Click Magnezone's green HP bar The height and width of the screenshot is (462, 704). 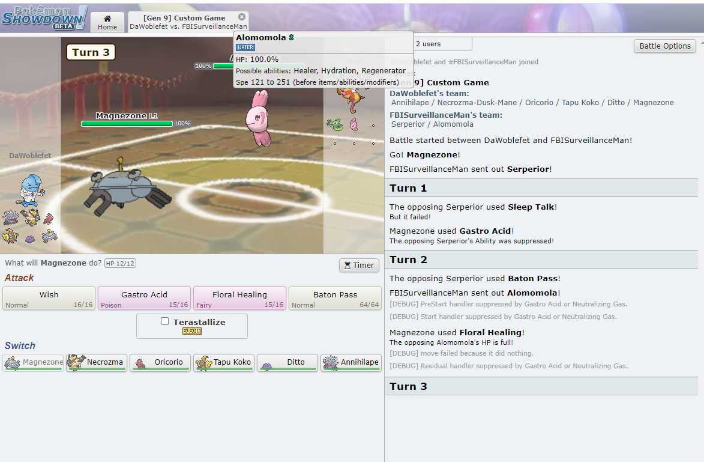click(x=127, y=124)
